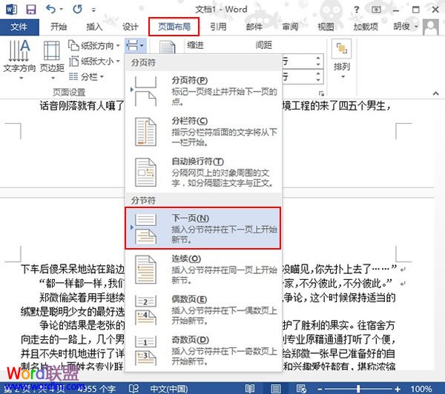Undo the last action
This screenshot has height=394, width=445.
pos(50,10)
